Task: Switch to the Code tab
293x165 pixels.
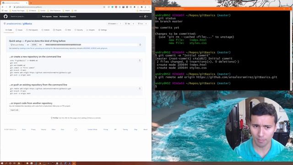Action: coord(9,30)
